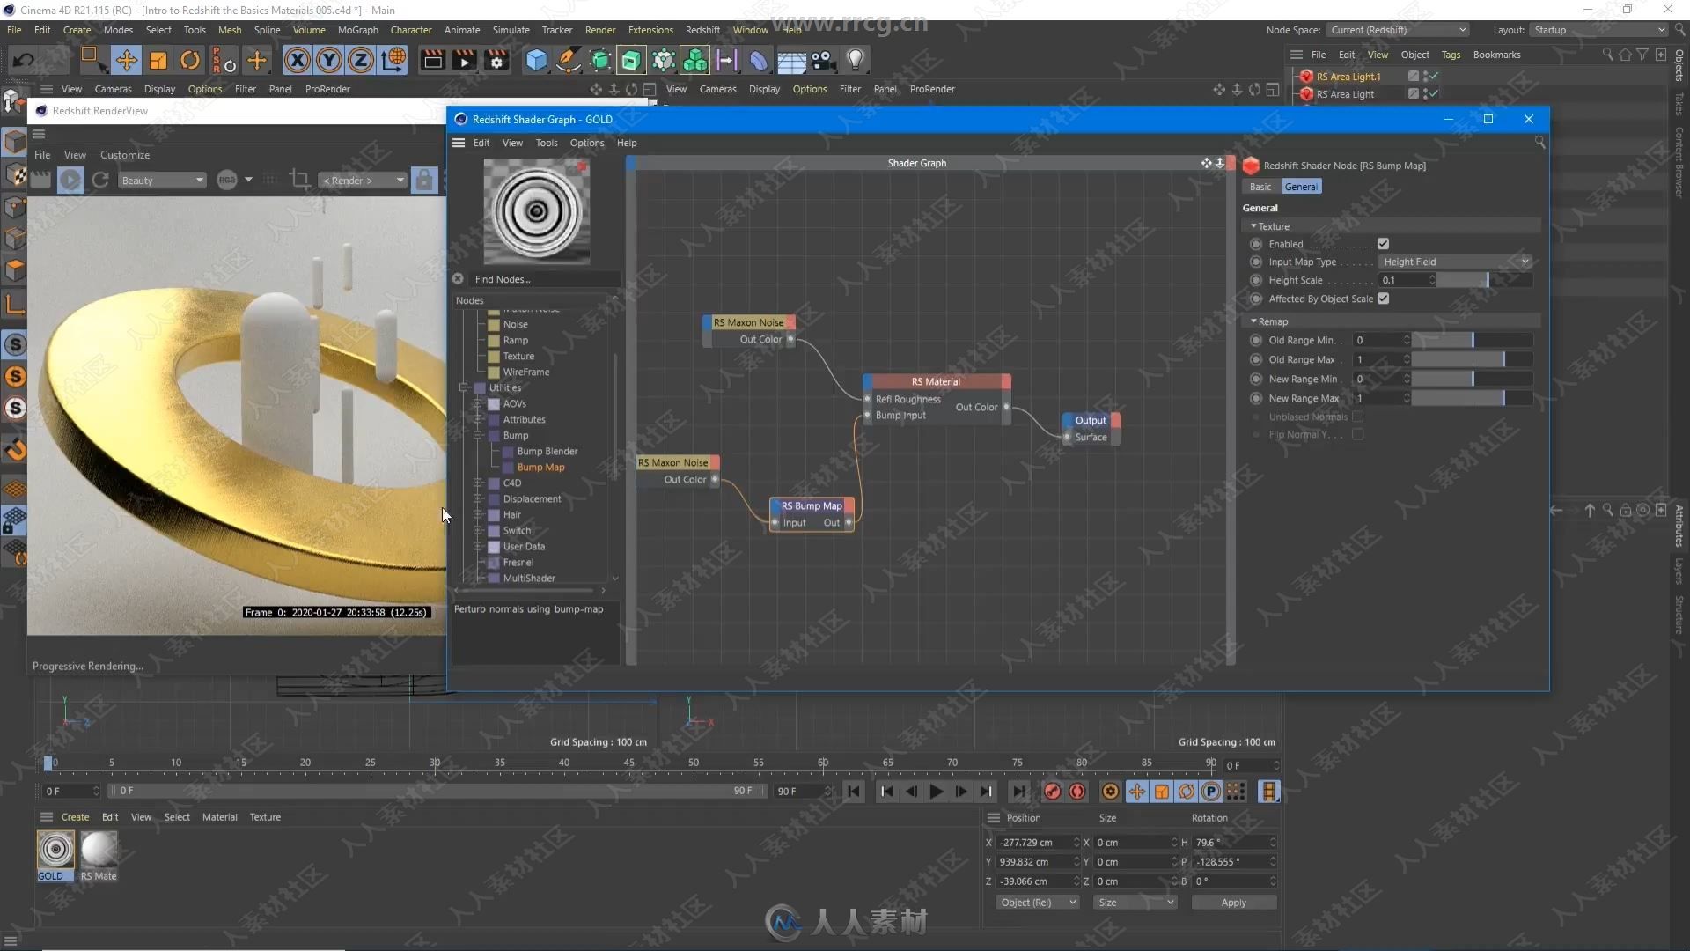Open the MoGraph menu
The width and height of the screenshot is (1690, 951).
357,30
